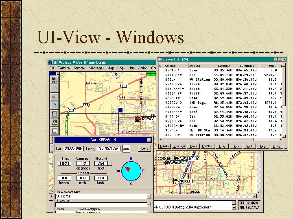Open the Terminal menu

click(x=64, y=68)
